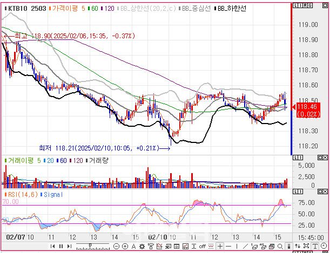Toggle the G button in price chart header
Screen dimensions: 330x253
click(310, 5)
